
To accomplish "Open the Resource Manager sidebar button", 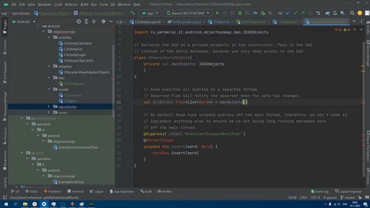I will point(5,106).
